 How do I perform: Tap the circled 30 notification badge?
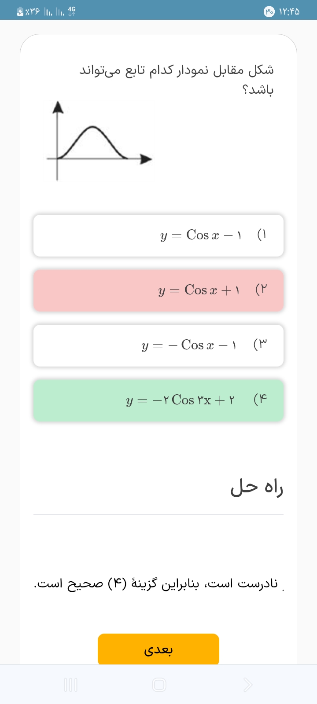tap(269, 12)
